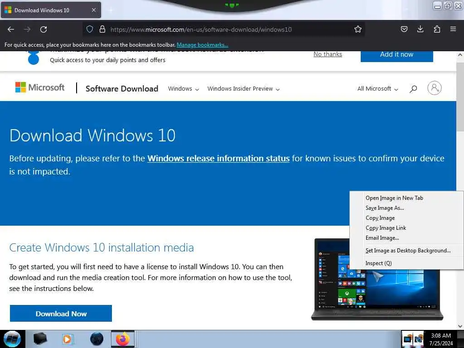The height and width of the screenshot is (348, 464).
Task: Choose Inspect (Q) in context menu
Action: [406, 263]
